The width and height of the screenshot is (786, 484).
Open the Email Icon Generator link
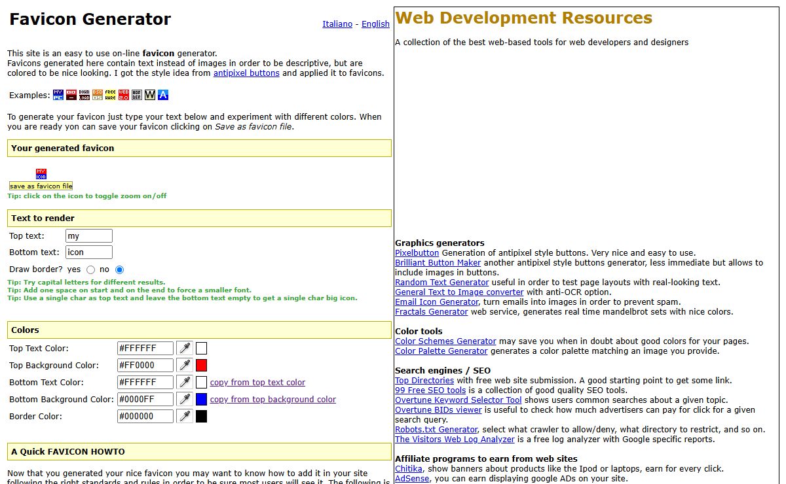[437, 302]
